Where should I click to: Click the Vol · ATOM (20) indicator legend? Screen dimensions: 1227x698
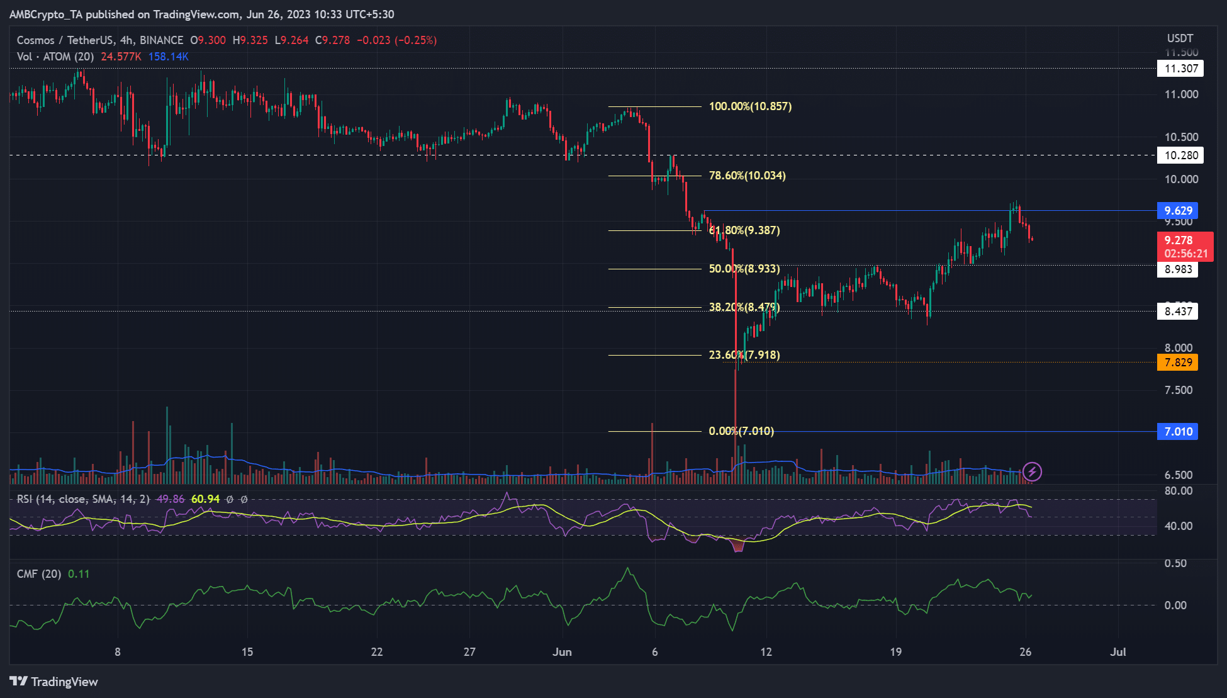point(55,57)
